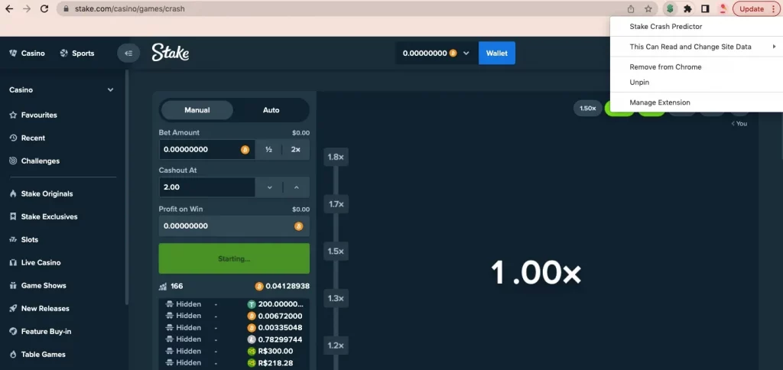The height and width of the screenshot is (370, 783).
Task: Switch to Auto betting mode
Action: tap(271, 110)
